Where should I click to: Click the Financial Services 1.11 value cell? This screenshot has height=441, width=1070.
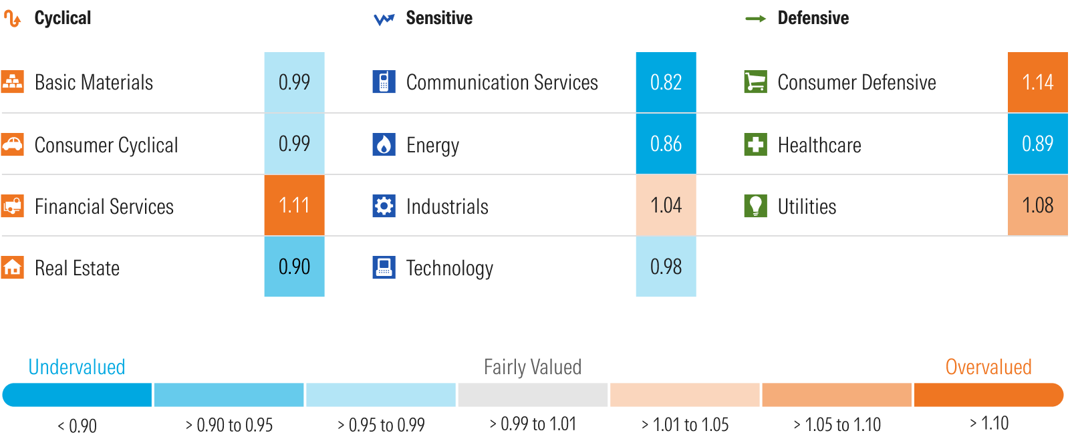(294, 205)
